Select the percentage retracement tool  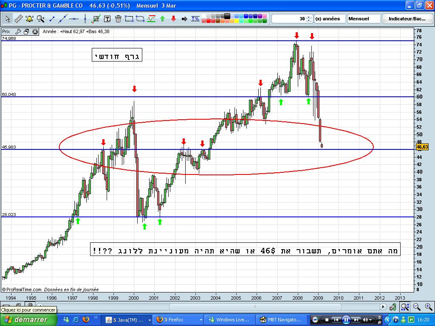(195, 19)
